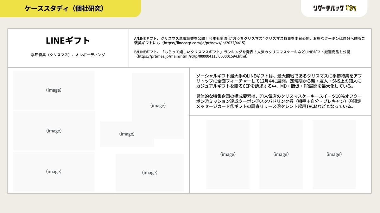Click the rightmost of three tall image placeholders

click(x=334, y=155)
